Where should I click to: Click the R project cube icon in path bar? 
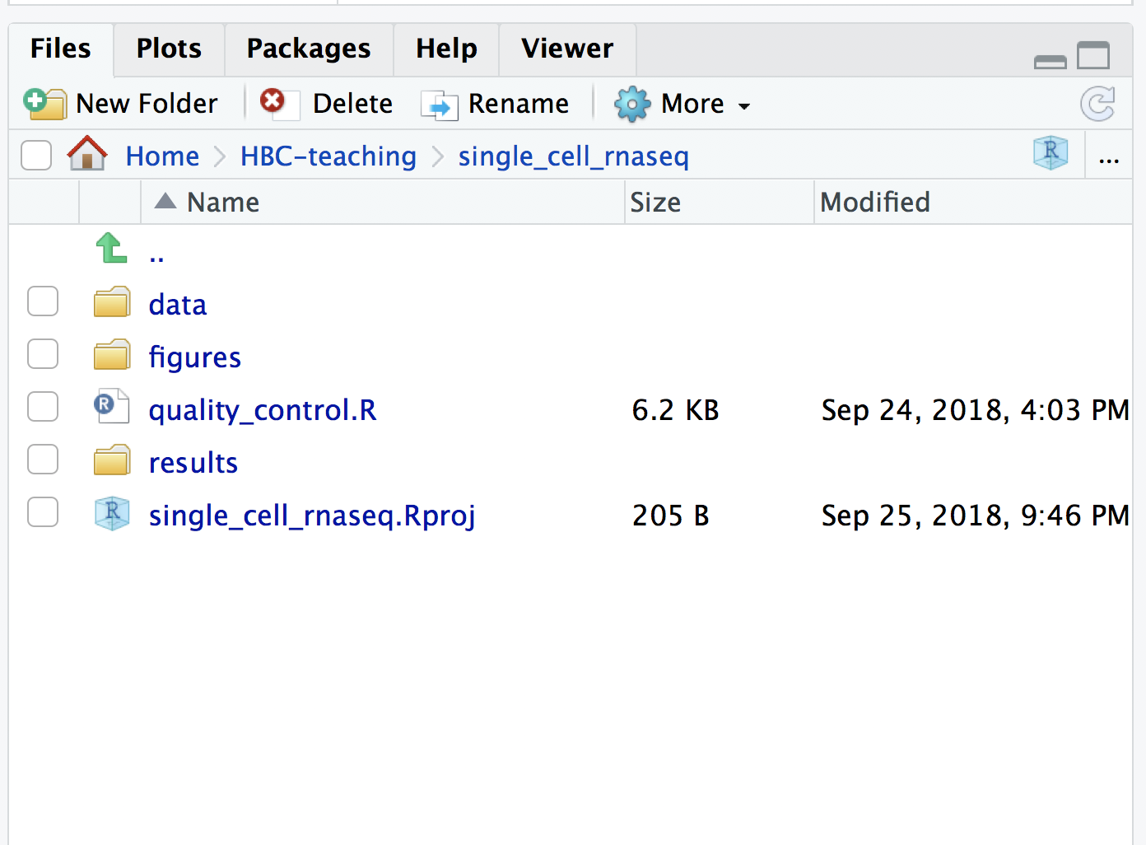[1050, 153]
